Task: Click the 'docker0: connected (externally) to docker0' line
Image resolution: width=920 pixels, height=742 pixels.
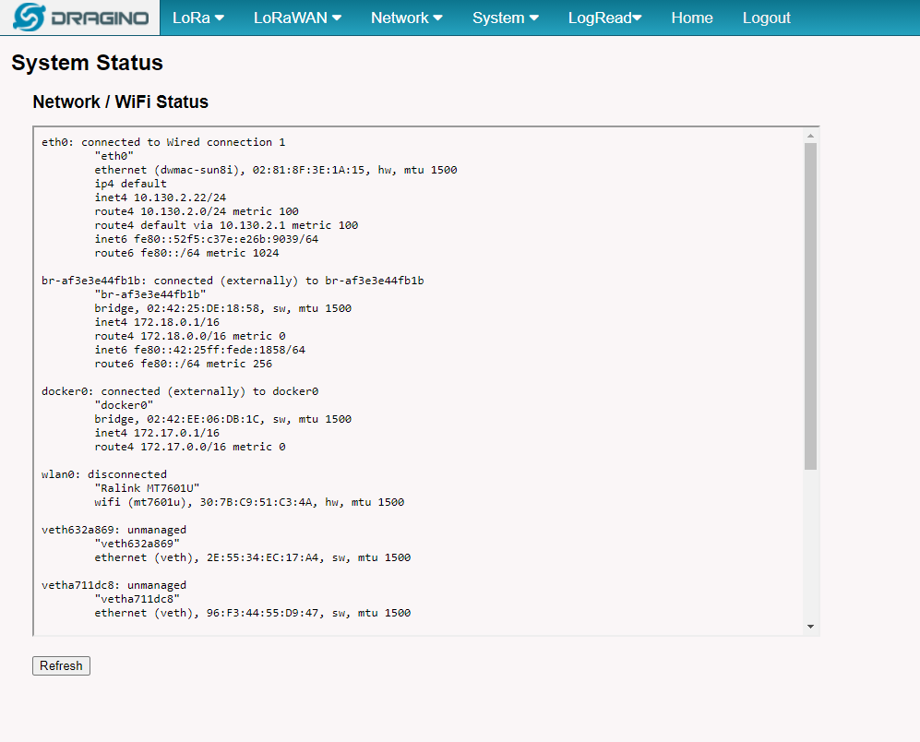Action: (x=180, y=391)
